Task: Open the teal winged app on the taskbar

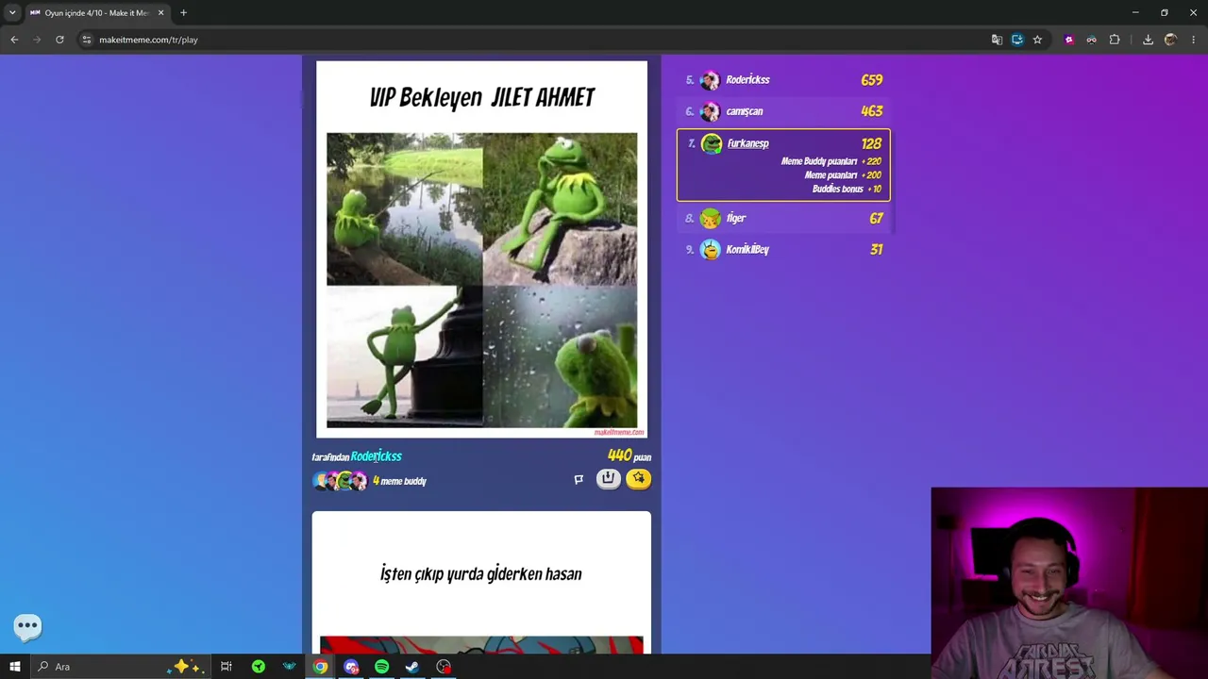Action: 290,667
